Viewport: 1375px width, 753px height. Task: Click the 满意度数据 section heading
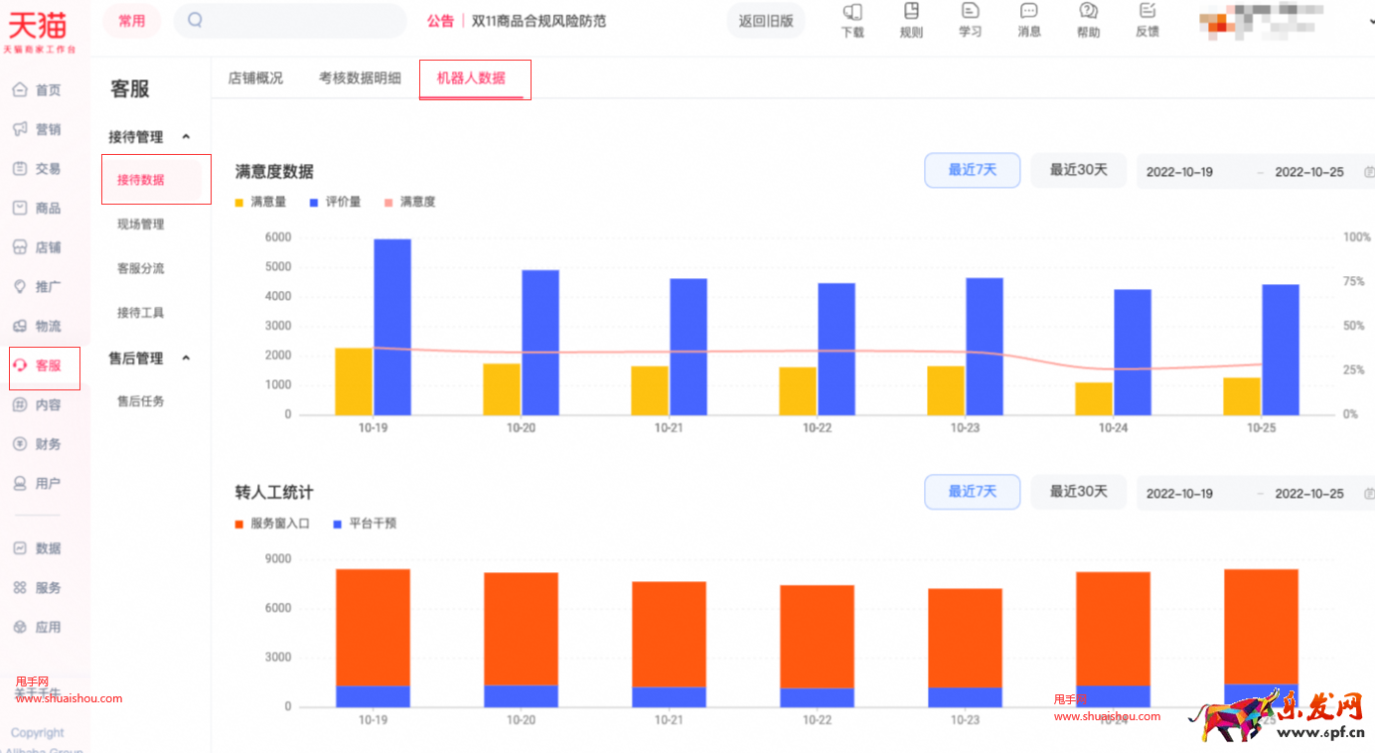[x=274, y=172]
